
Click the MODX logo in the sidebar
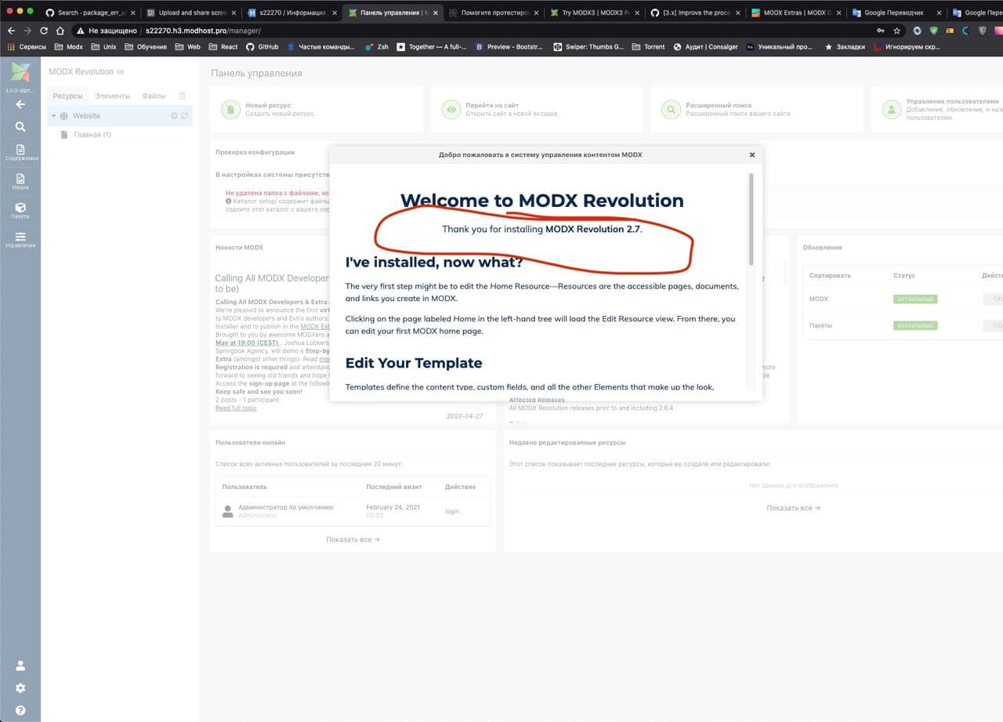(20, 72)
